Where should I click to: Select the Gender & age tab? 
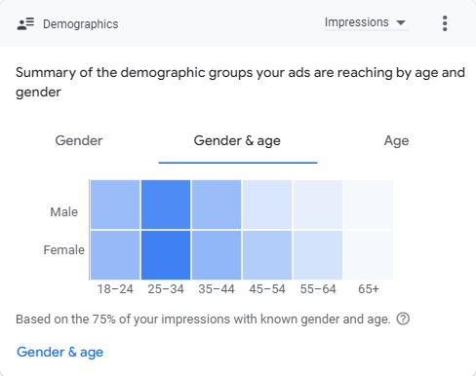click(237, 141)
